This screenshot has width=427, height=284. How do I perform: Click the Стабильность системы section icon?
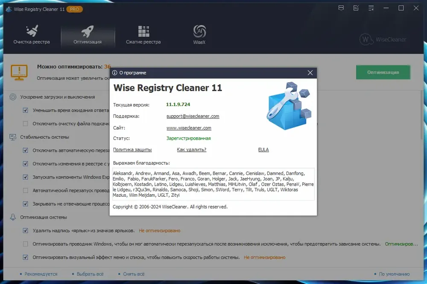coord(13,137)
